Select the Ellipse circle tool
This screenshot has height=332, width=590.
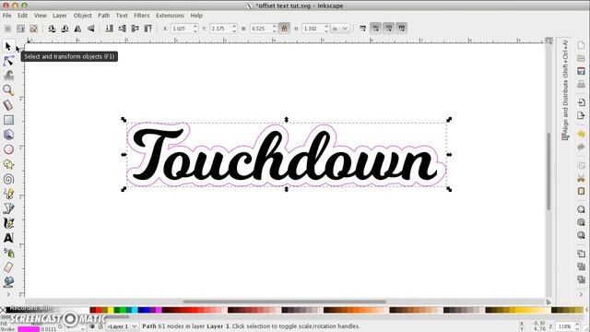click(x=8, y=149)
